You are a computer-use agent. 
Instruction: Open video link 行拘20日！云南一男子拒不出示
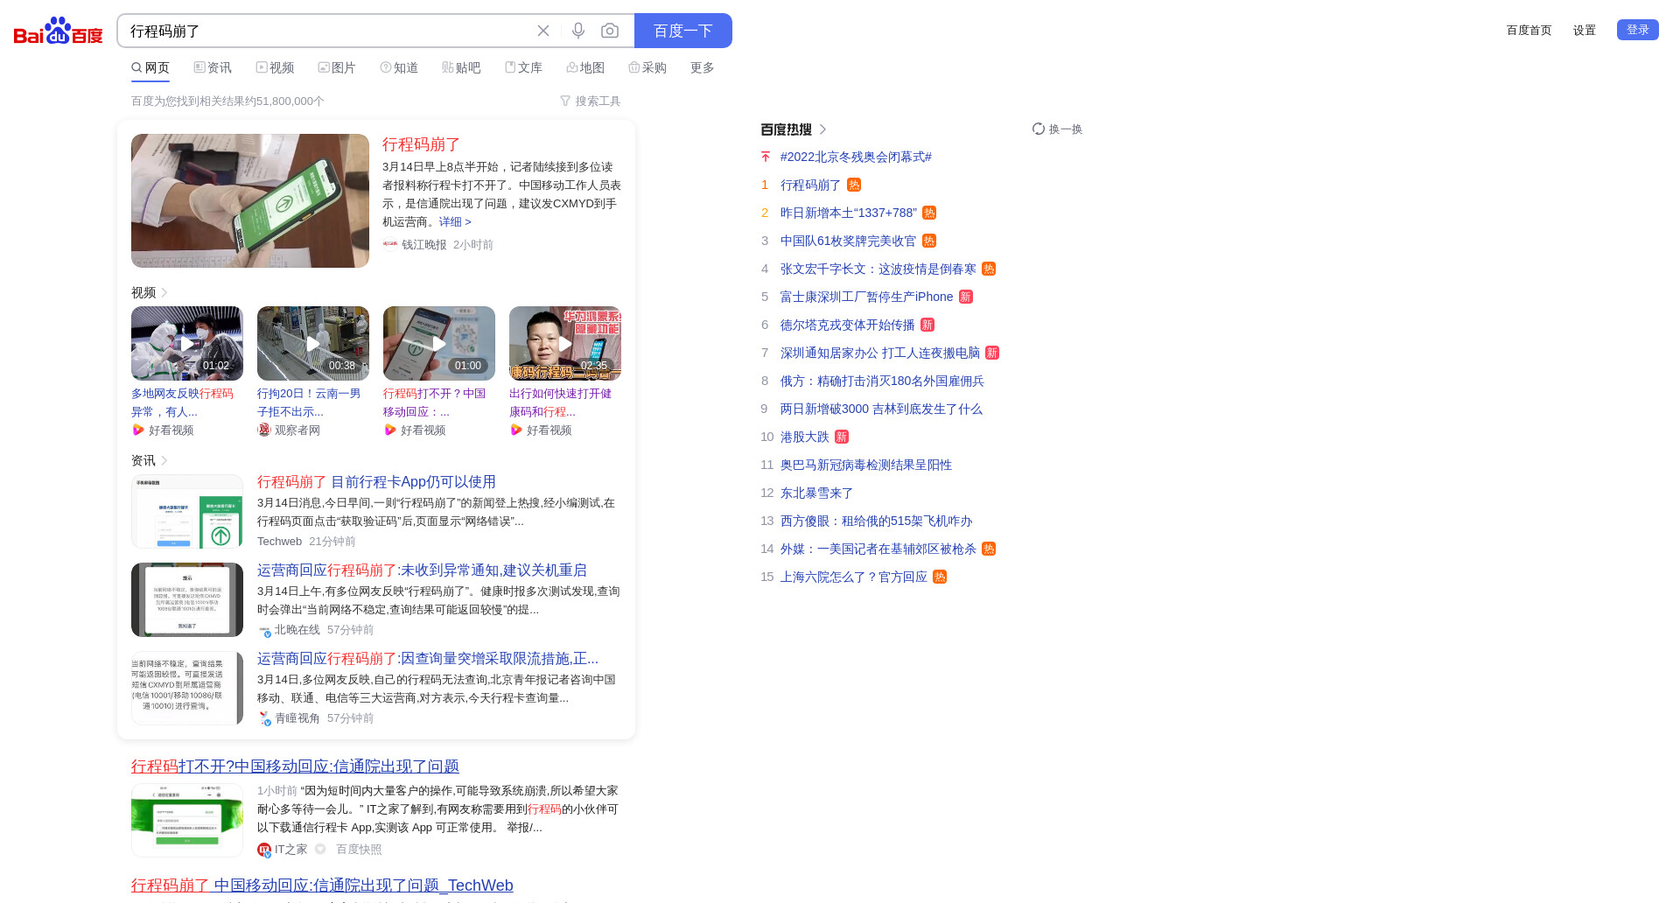[309, 402]
